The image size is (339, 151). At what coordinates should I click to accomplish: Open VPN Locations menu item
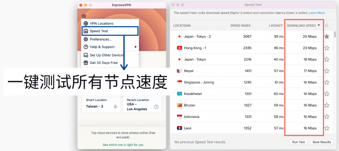point(110,24)
